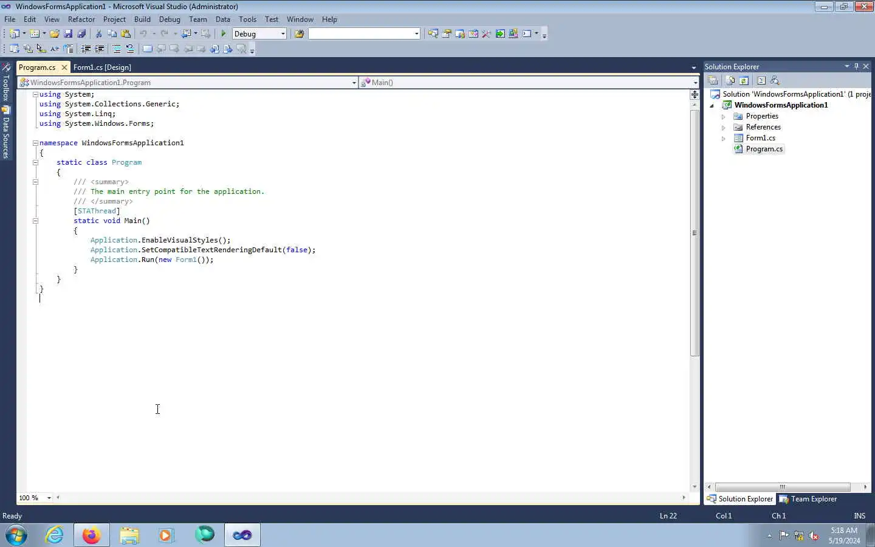Open the Properties Window from the main toolbar
The image size is (875, 547).
447,34
